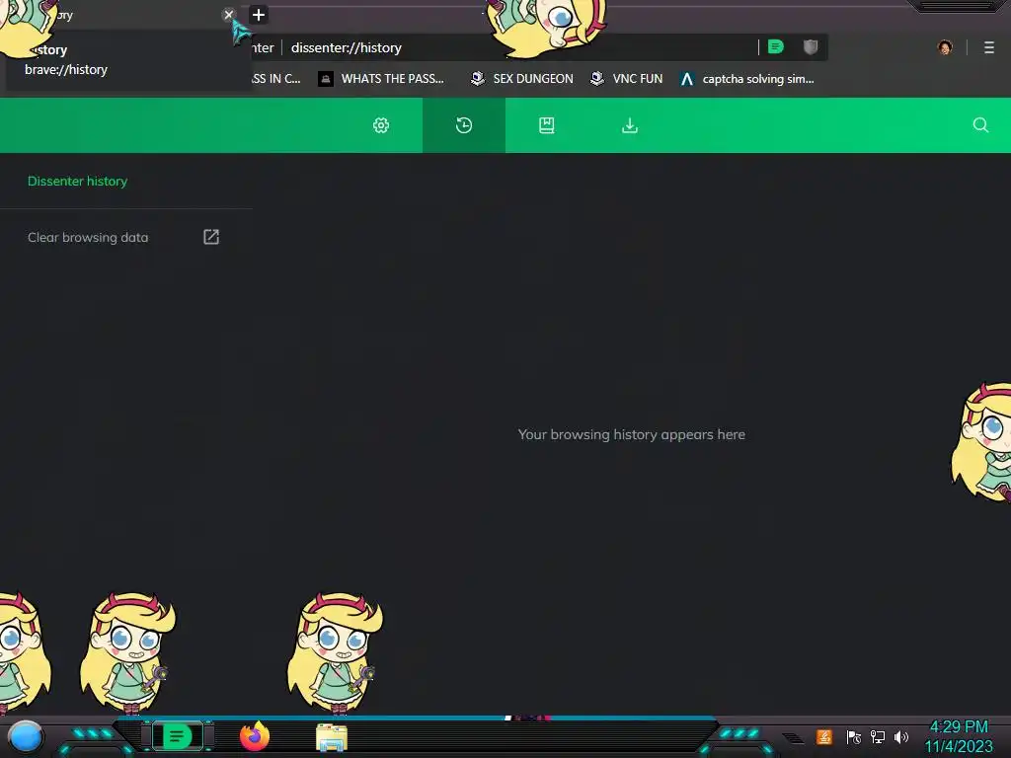Open the browser hamburger menu

(x=989, y=47)
